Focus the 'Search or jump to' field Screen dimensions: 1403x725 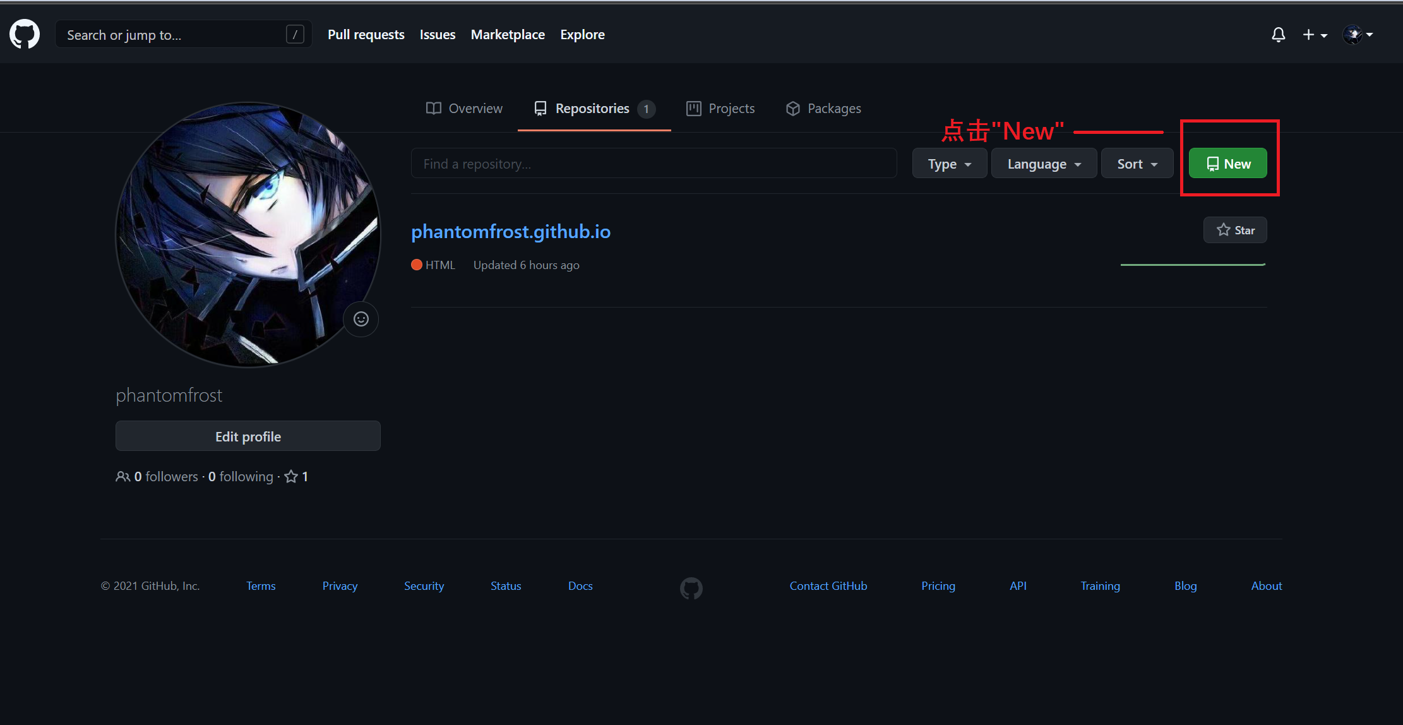(183, 35)
